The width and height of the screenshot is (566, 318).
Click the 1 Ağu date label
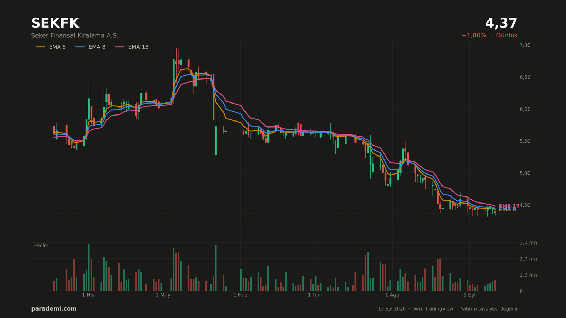click(x=392, y=295)
